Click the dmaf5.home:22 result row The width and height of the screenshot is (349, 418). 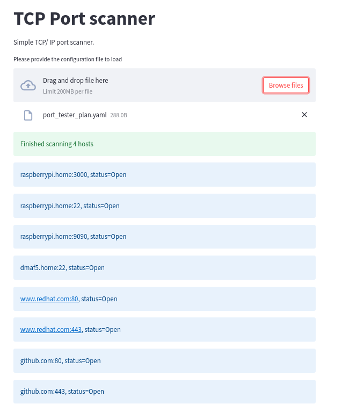coord(164,268)
